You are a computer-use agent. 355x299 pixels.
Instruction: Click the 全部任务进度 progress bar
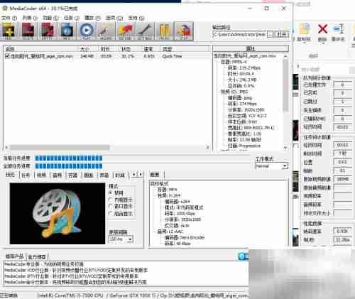click(142, 166)
